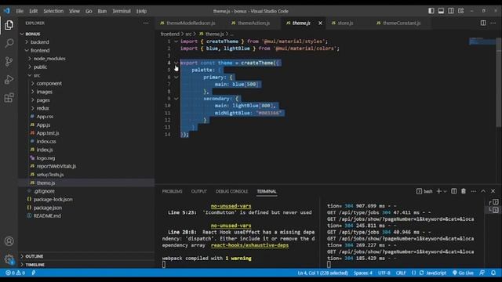Open the Terminal menu
The width and height of the screenshot is (502, 282).
(122, 11)
